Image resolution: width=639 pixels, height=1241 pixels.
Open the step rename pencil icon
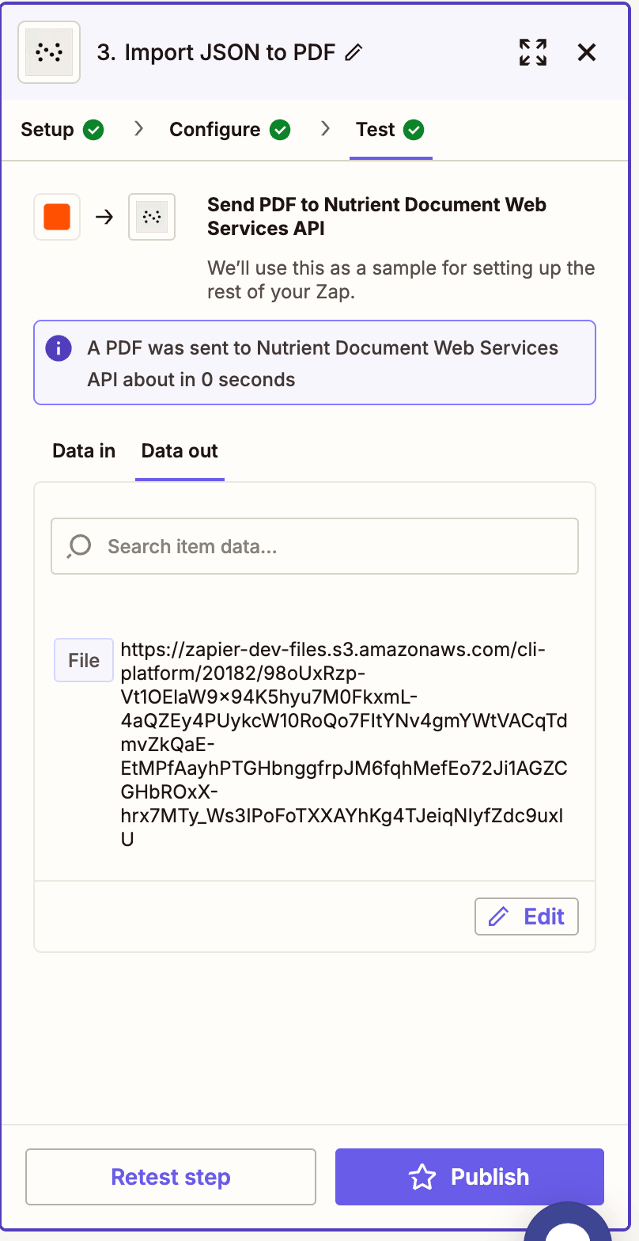click(354, 52)
